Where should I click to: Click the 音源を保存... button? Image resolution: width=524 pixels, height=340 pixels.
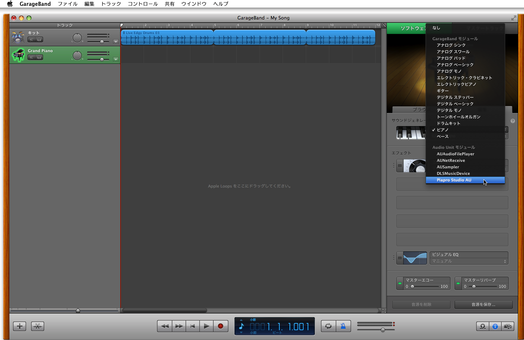[483, 305]
